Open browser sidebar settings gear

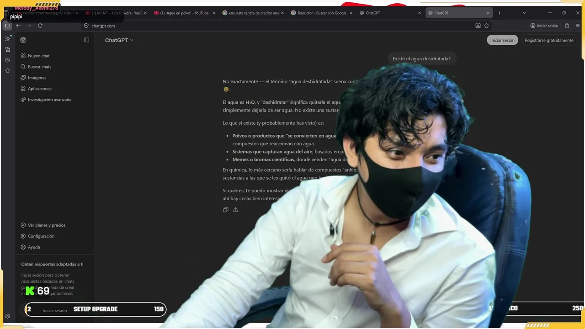click(x=7, y=316)
